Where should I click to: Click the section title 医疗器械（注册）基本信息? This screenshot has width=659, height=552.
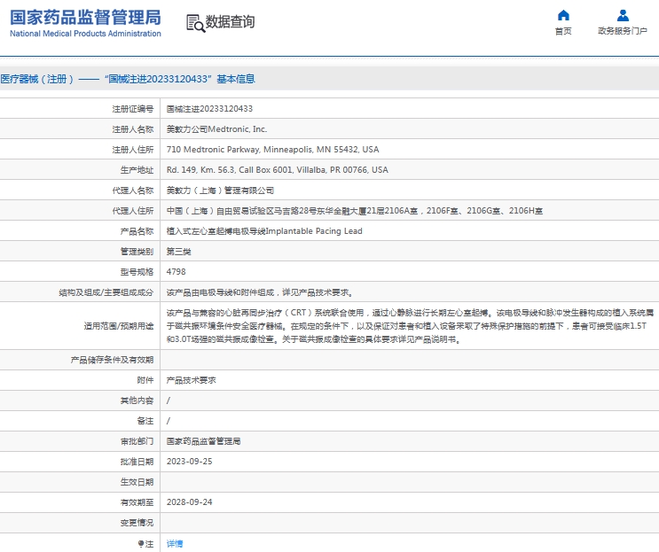coord(128,79)
